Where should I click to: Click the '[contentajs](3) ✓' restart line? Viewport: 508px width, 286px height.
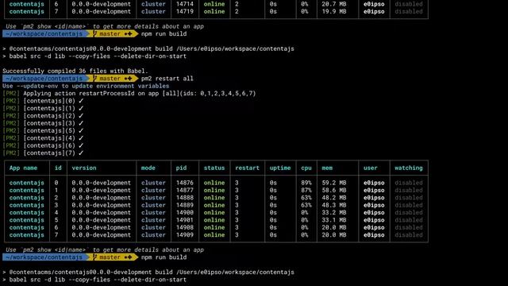[43, 123]
